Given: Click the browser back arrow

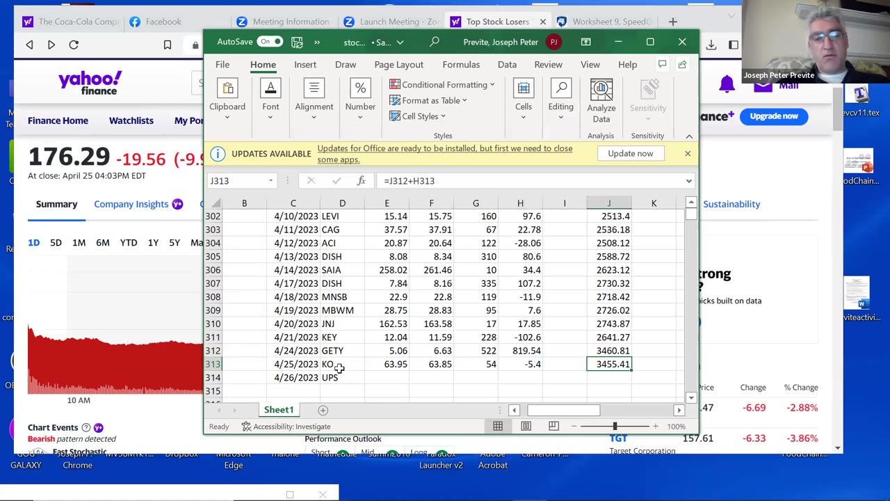Looking at the screenshot, I should (x=29, y=45).
